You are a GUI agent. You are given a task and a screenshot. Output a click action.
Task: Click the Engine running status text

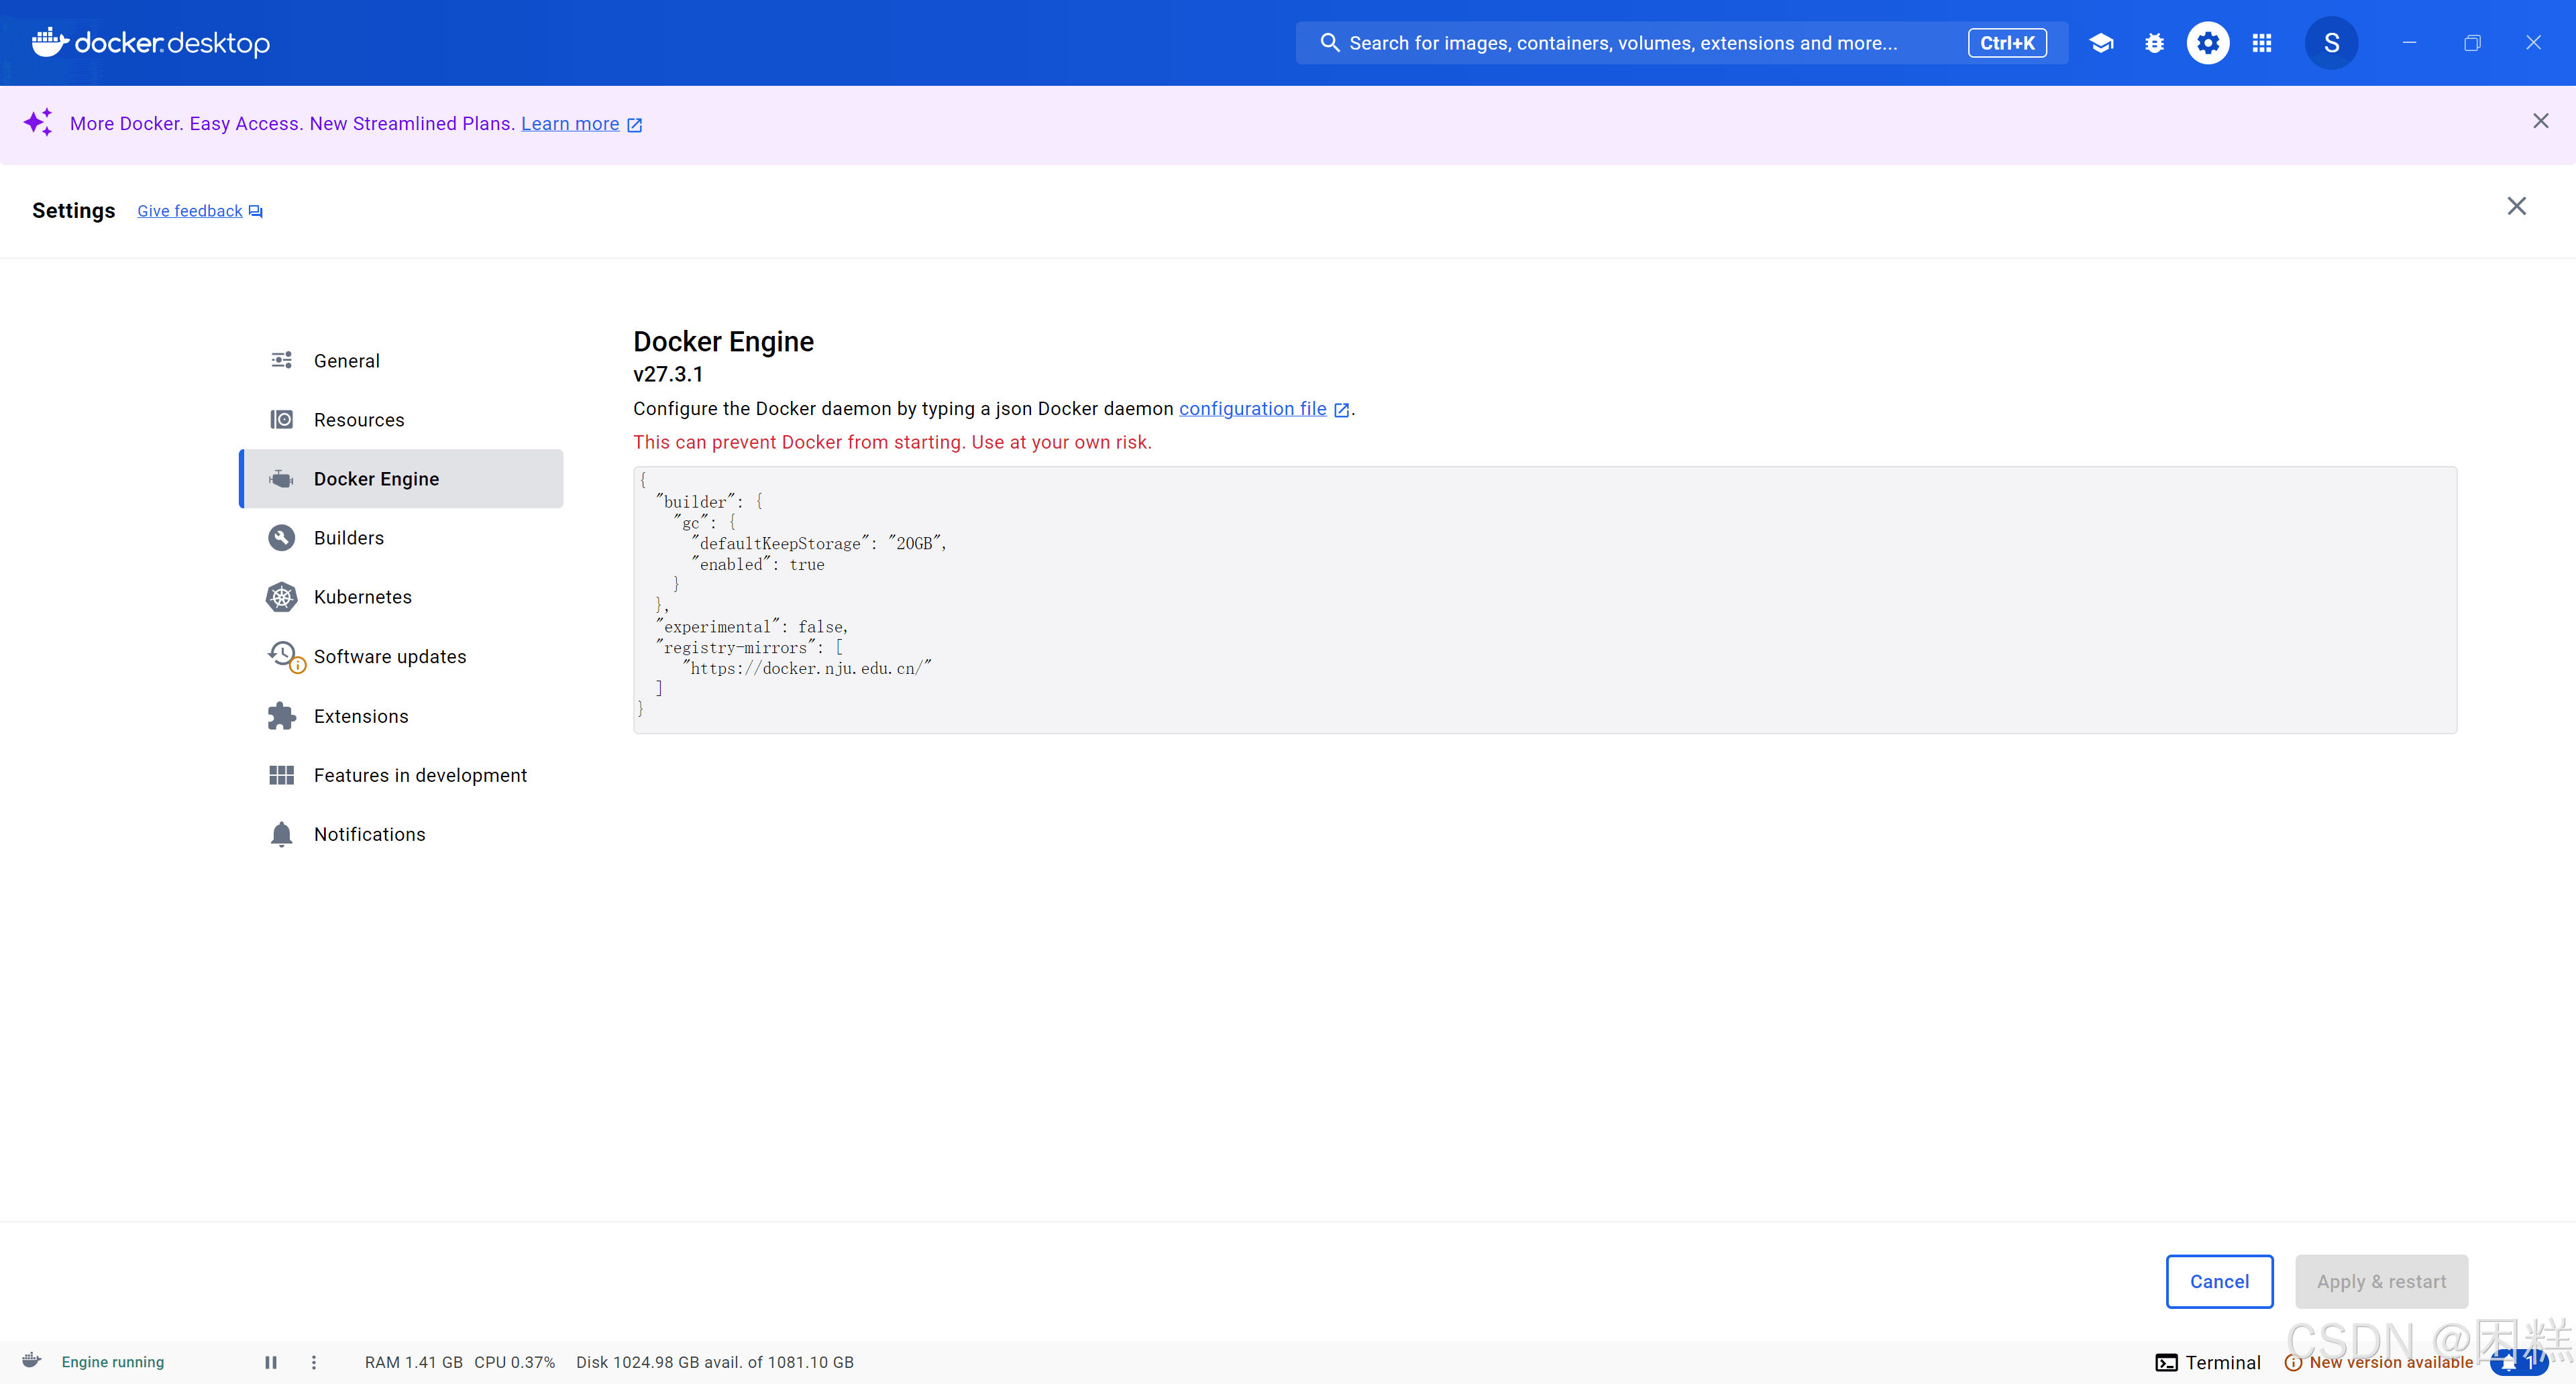click(113, 1362)
